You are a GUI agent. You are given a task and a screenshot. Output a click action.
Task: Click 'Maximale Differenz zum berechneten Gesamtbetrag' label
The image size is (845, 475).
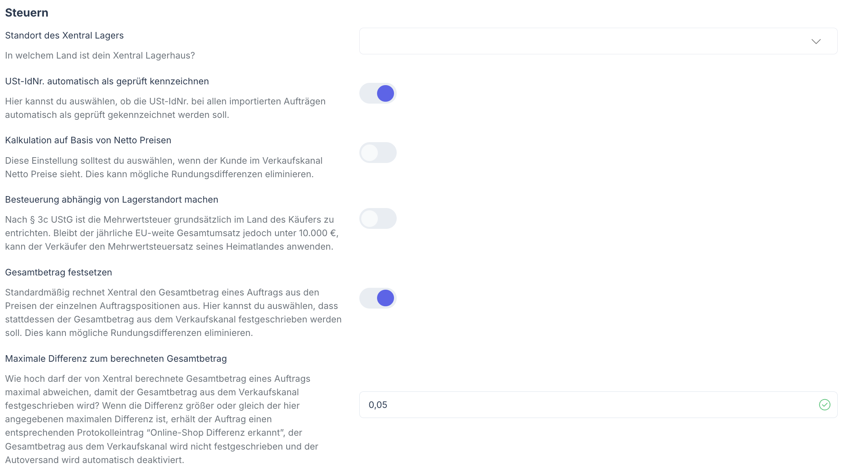coord(116,358)
